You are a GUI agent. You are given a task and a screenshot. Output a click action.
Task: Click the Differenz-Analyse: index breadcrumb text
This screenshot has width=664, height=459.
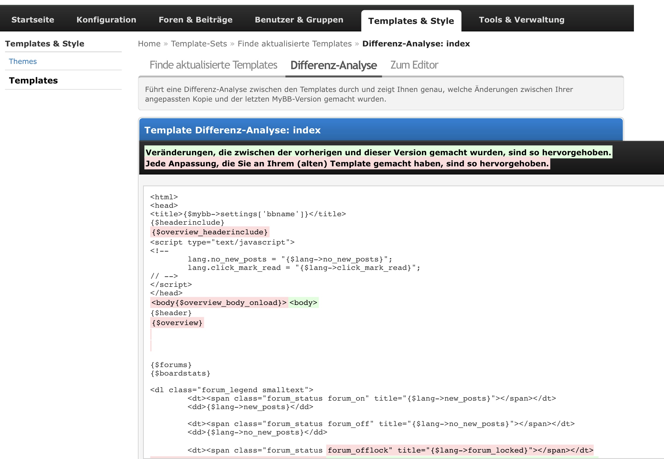[416, 44]
